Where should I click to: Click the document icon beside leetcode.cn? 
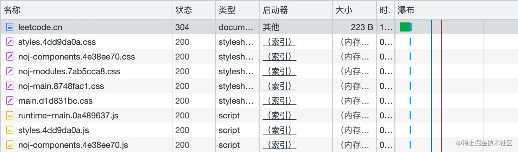click(10, 27)
